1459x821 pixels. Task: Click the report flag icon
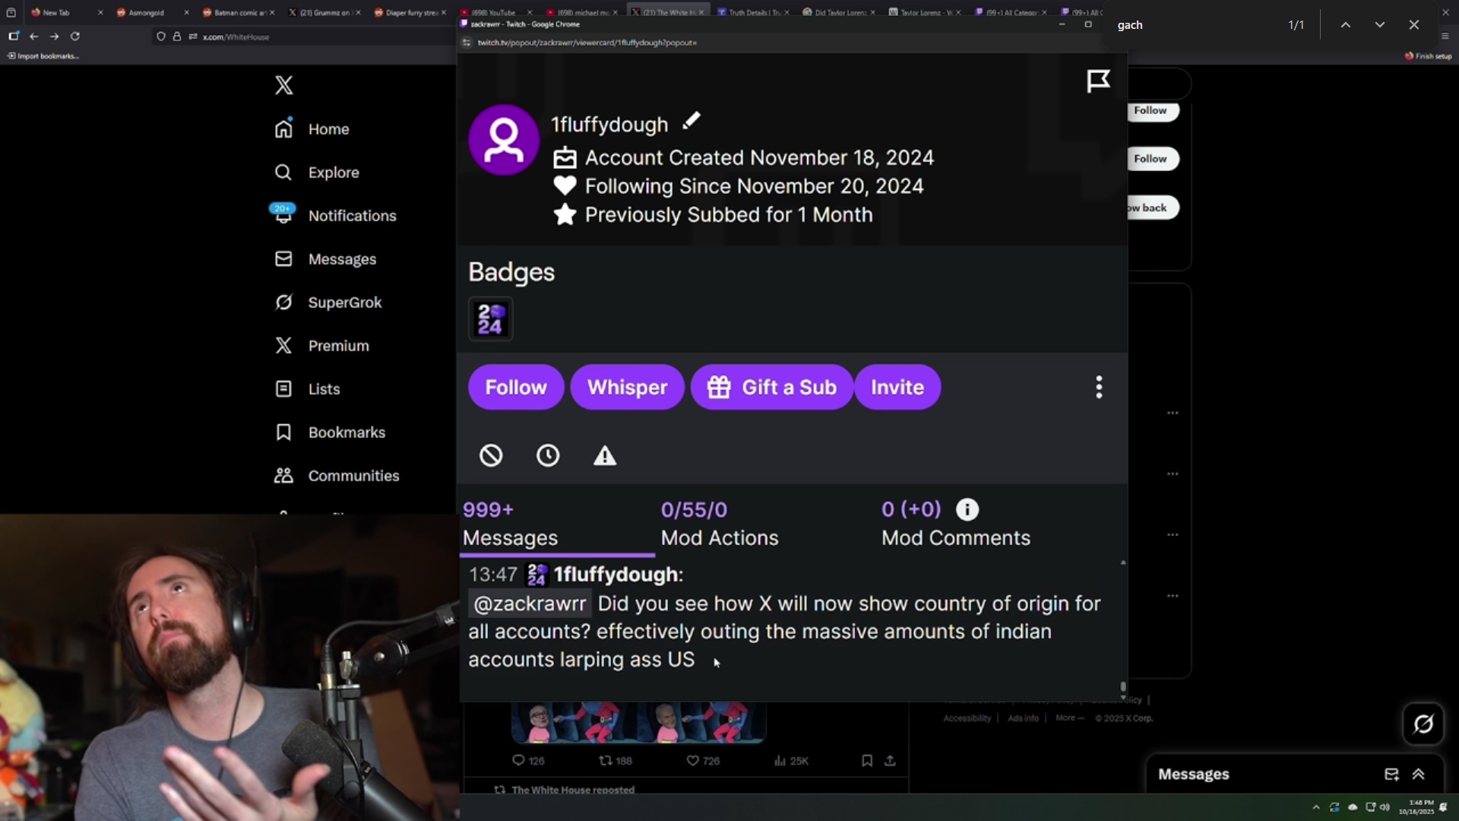click(1098, 81)
